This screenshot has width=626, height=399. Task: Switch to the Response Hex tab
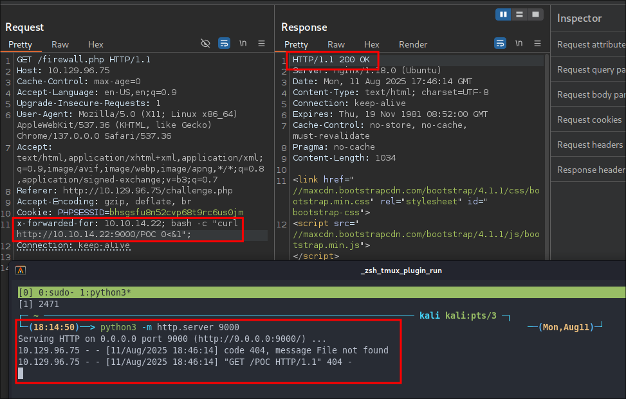(371, 44)
